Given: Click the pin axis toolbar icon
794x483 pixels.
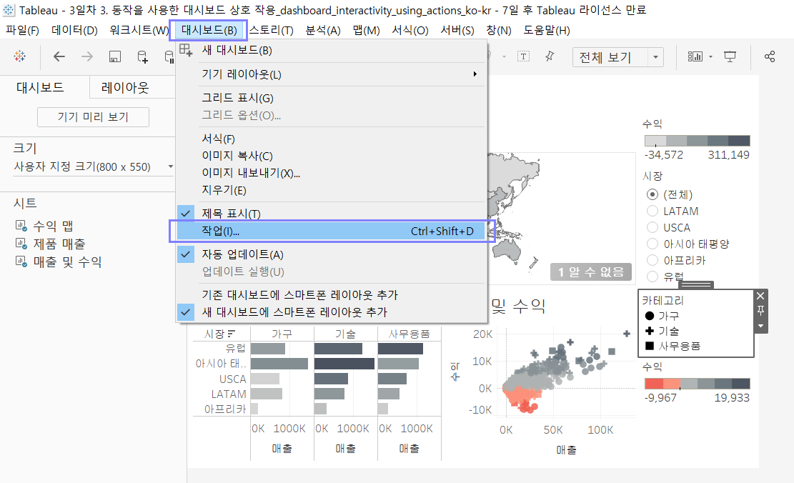Looking at the screenshot, I should pos(550,56).
